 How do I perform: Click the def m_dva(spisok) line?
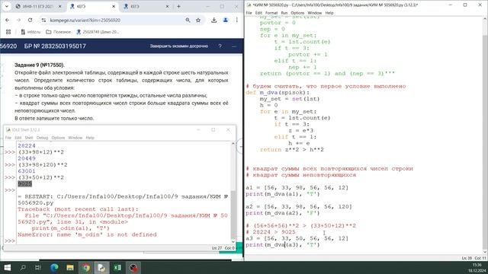click(278, 93)
